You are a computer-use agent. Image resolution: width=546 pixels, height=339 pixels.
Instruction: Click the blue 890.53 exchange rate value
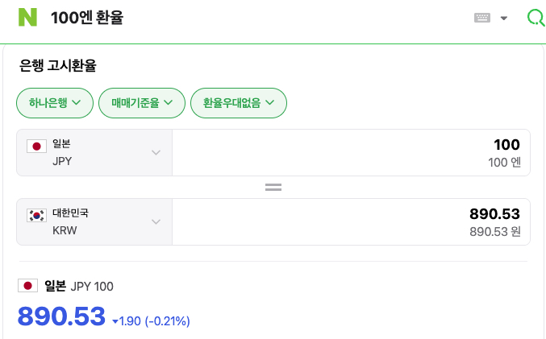coord(61,316)
